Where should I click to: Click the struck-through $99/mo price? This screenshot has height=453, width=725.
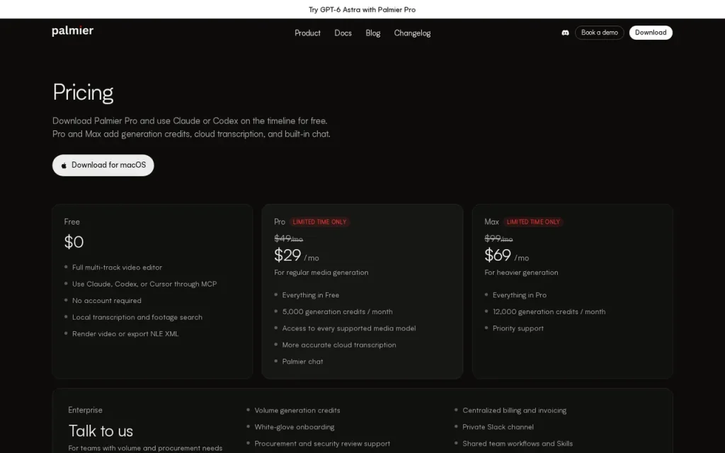pos(498,239)
